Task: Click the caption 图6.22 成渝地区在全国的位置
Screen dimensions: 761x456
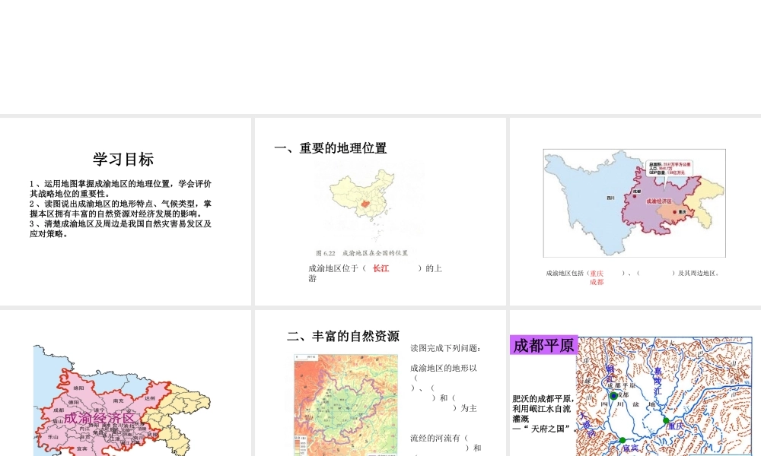Action: point(361,253)
